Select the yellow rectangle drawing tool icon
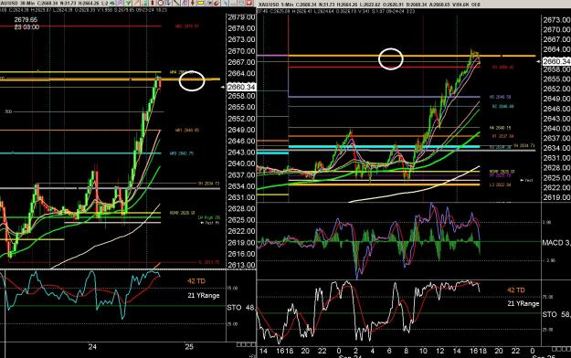This screenshot has height=358, width=571. [200, 3]
